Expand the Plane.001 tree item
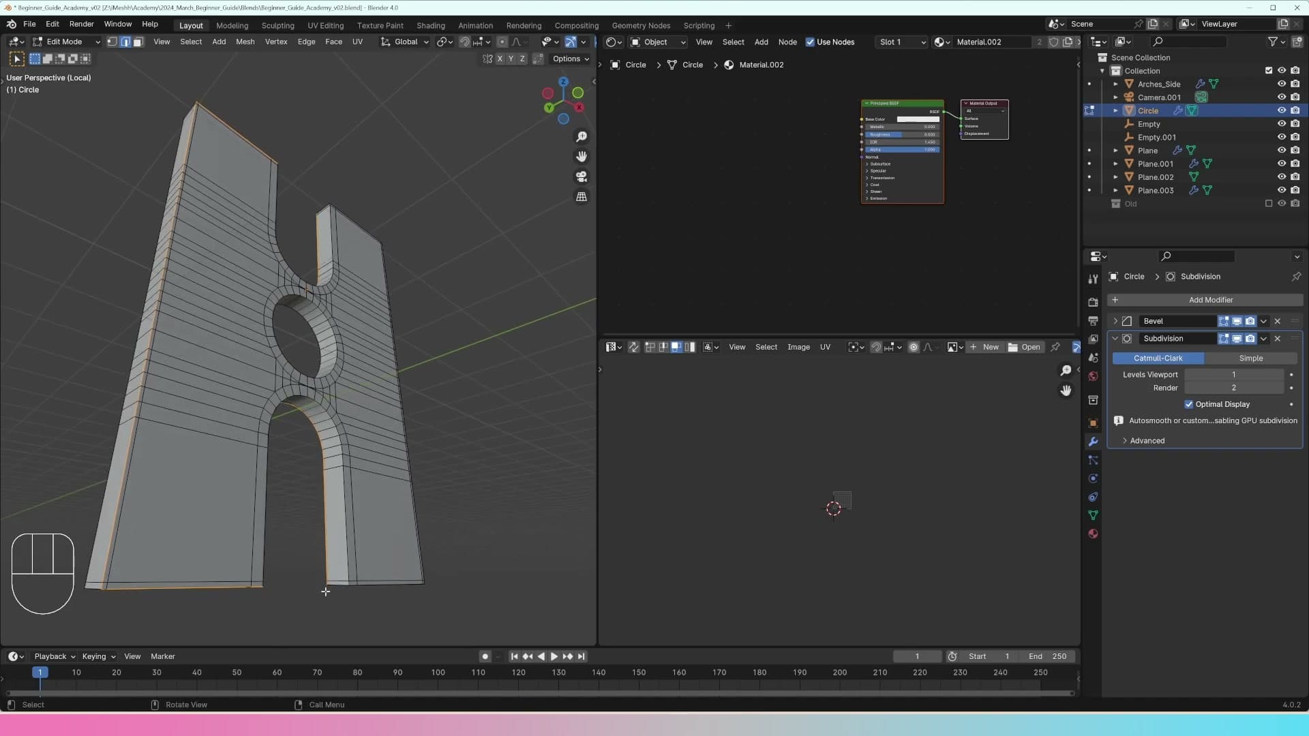This screenshot has width=1309, height=736. click(x=1115, y=164)
